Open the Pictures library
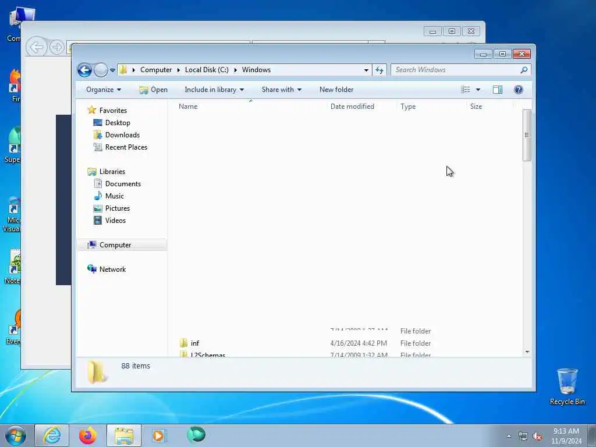Image resolution: width=596 pixels, height=447 pixels. pos(117,208)
